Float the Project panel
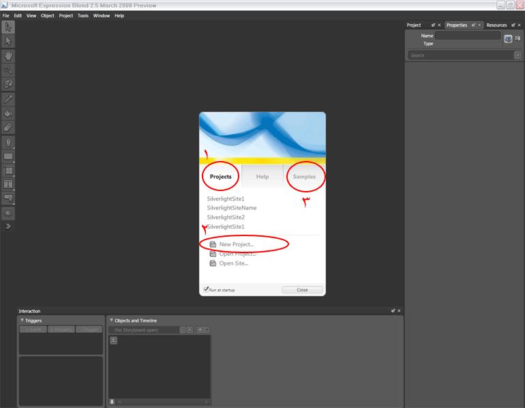 point(433,25)
